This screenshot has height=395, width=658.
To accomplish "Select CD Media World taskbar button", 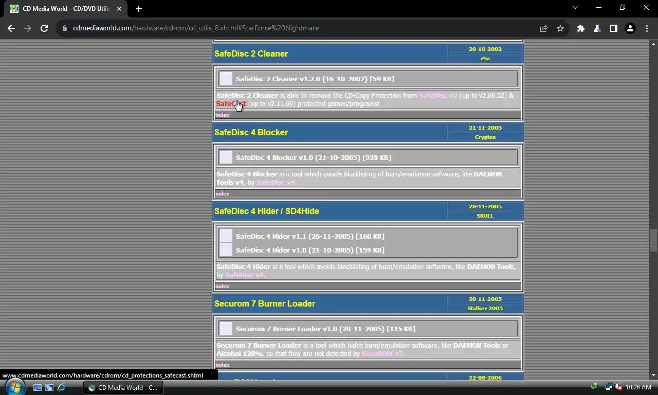I will 123,387.
